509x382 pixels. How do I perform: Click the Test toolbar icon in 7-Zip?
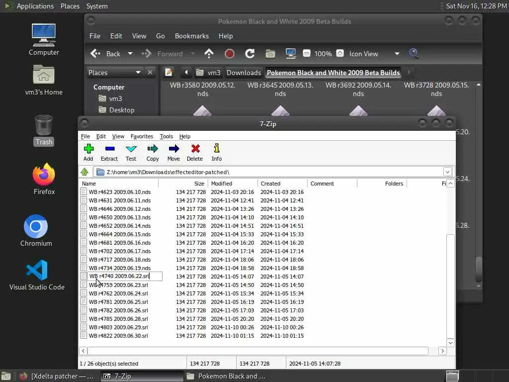click(131, 153)
